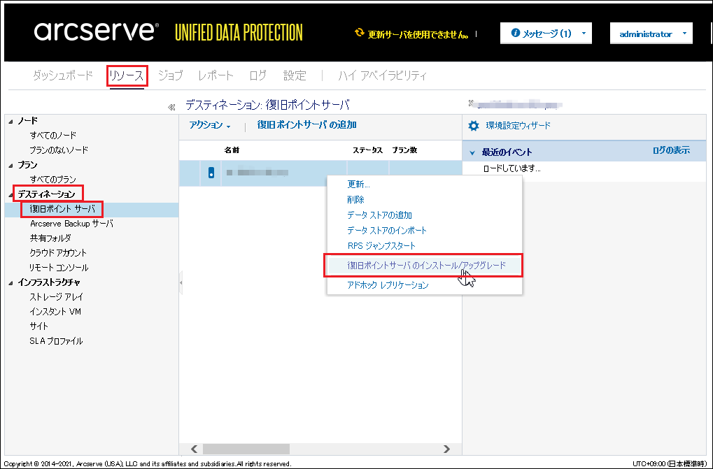713x469 pixels.
Task: Click the ログの表示 link
Action: [671, 151]
